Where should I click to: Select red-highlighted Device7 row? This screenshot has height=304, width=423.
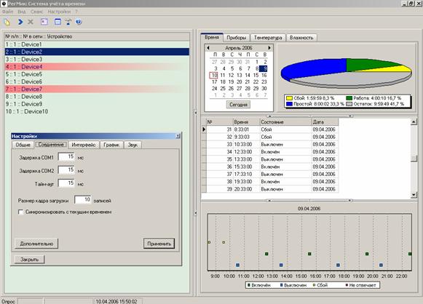pos(97,89)
